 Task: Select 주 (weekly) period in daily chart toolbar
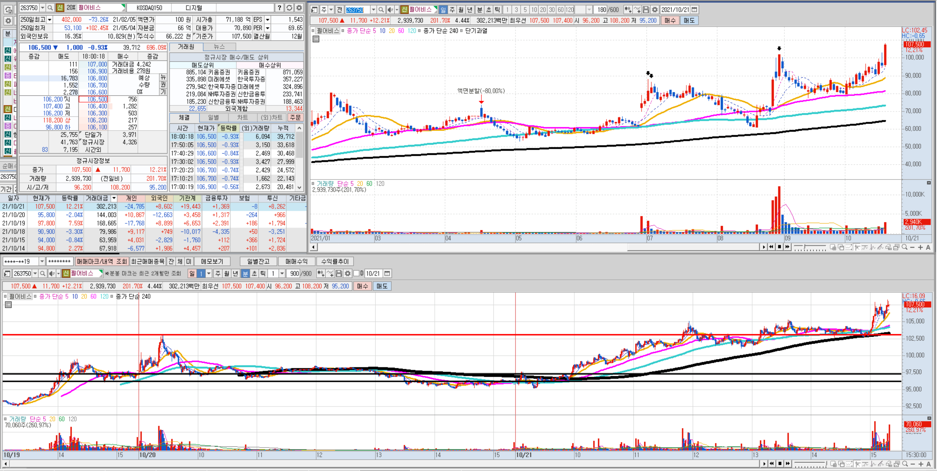[x=452, y=10]
